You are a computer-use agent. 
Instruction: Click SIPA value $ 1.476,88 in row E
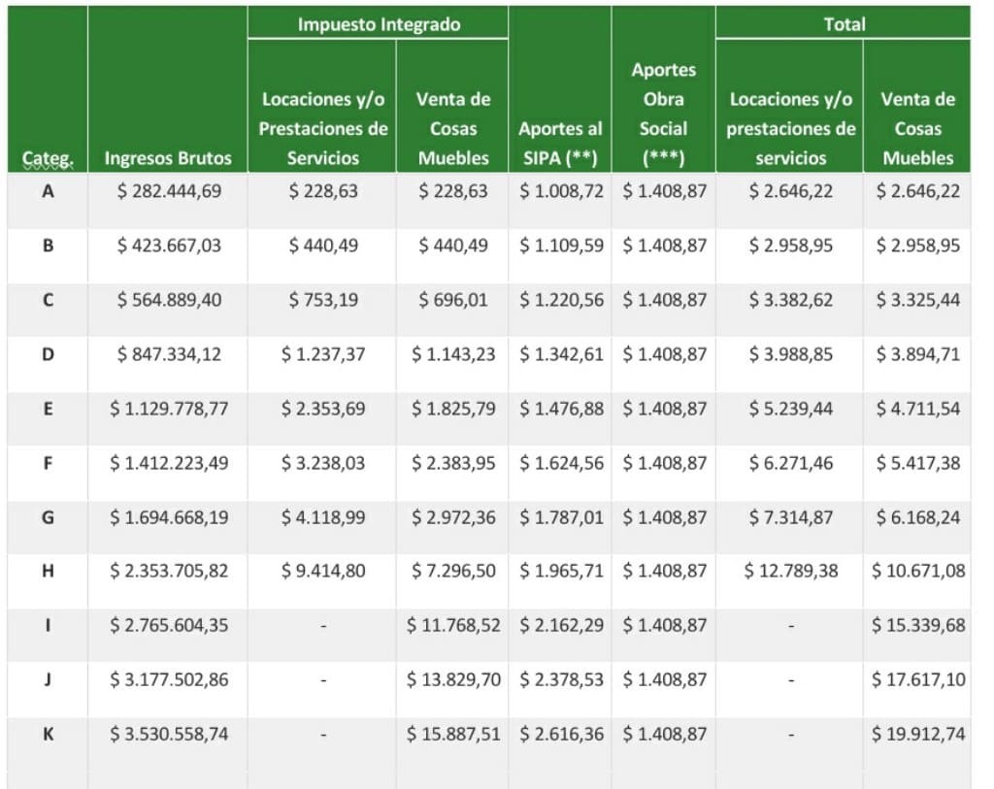[561, 409]
